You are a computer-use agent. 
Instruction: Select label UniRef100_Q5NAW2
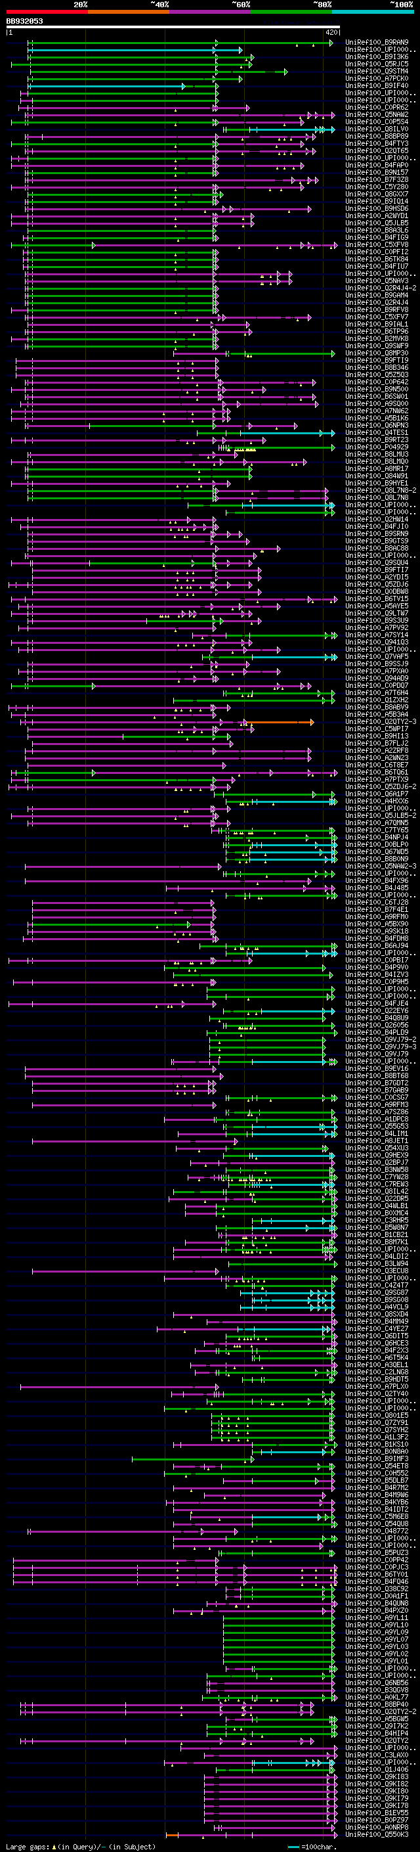tap(376, 115)
